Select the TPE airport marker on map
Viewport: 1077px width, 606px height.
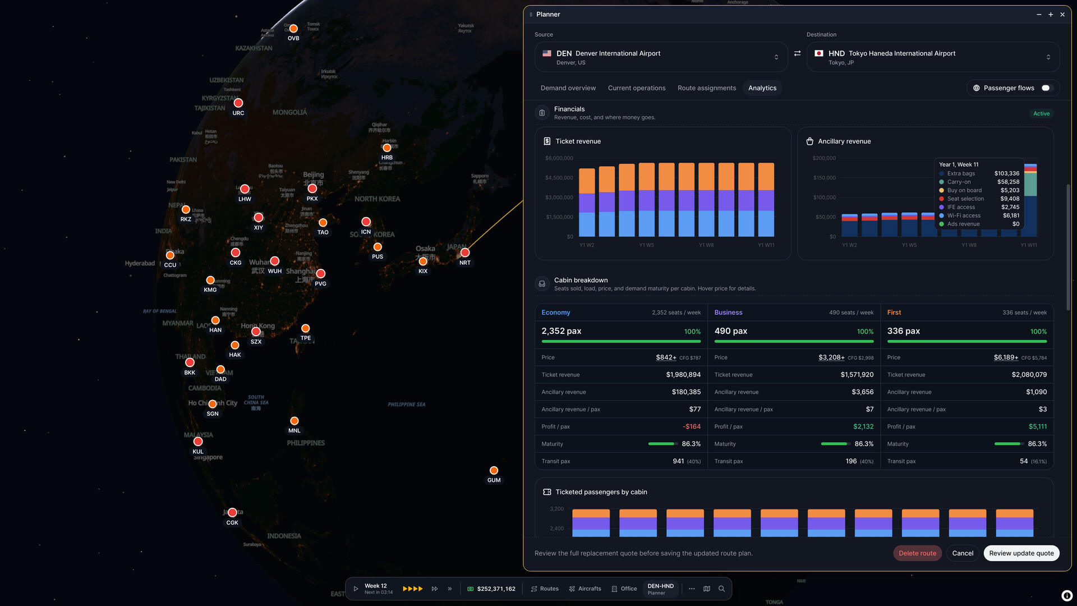(x=305, y=328)
